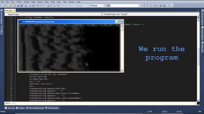This screenshot has width=204, height=114.
Task: Click the cmd window scroll-up arrow
Action: [122, 26]
